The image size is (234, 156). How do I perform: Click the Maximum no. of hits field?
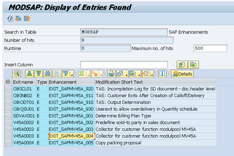pos(210,48)
